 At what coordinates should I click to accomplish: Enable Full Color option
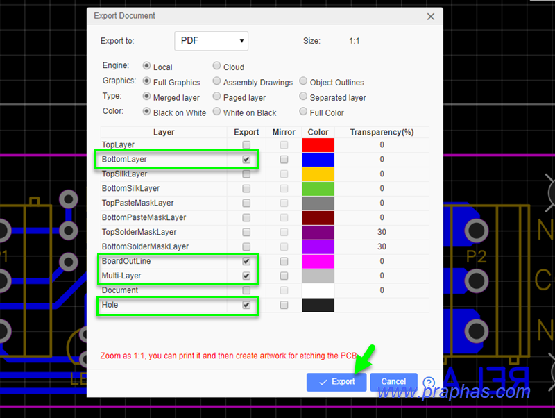coord(304,112)
